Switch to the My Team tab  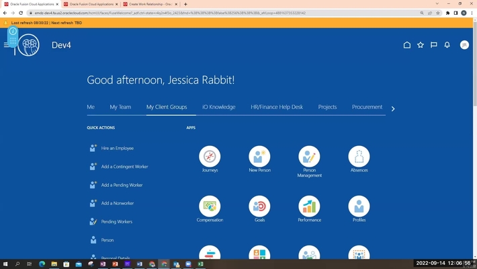[x=120, y=107]
